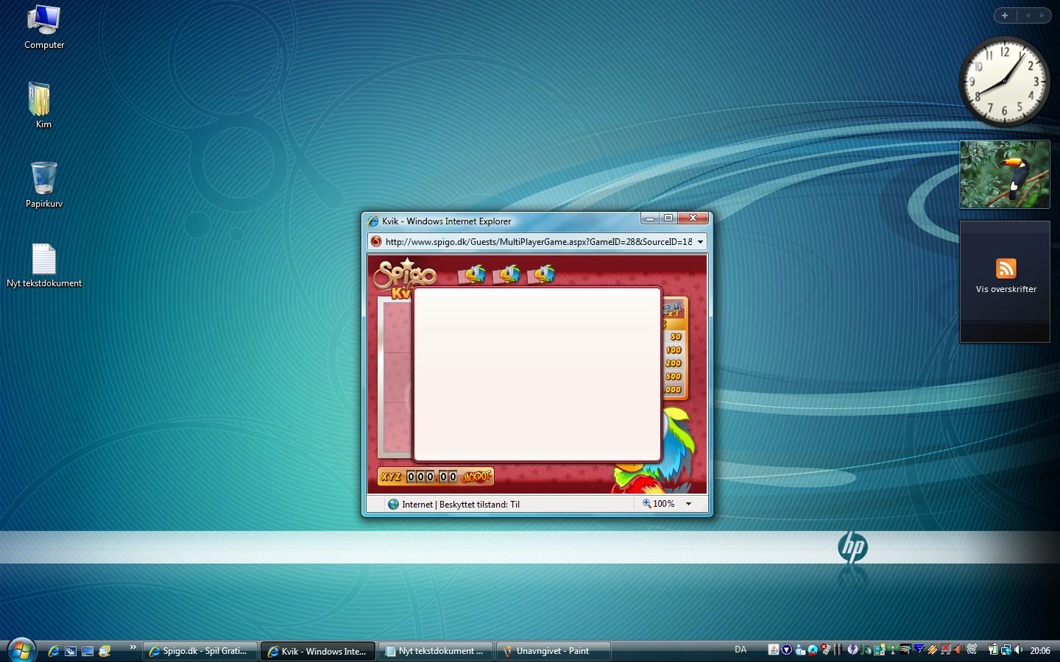1060x662 pixels.
Task: Switch to Spigo.dk taskbar window
Action: click(x=199, y=651)
